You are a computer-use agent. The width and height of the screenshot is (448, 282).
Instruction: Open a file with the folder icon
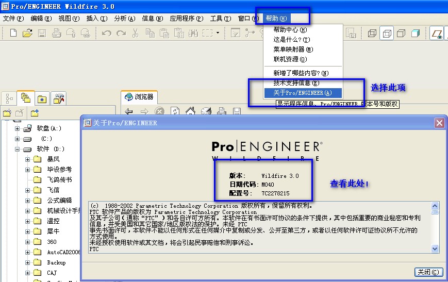point(27,33)
